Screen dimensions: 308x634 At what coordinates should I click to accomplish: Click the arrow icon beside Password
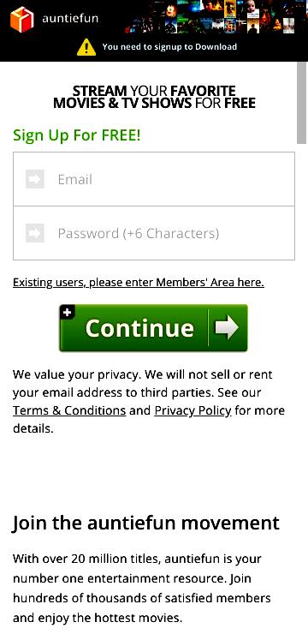35,233
